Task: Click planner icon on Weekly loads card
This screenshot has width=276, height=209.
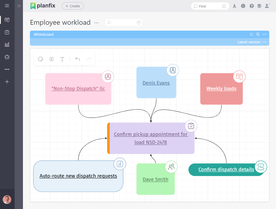Action: [x=239, y=77]
